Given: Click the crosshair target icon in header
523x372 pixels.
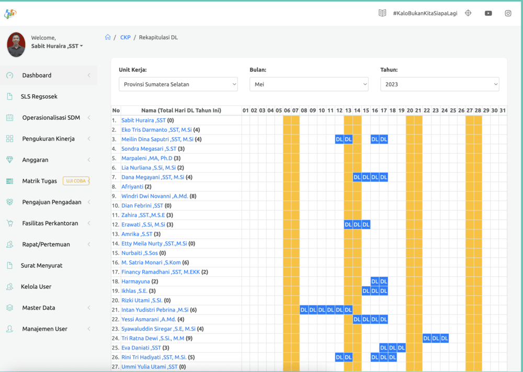Looking at the screenshot, I should tap(468, 13).
